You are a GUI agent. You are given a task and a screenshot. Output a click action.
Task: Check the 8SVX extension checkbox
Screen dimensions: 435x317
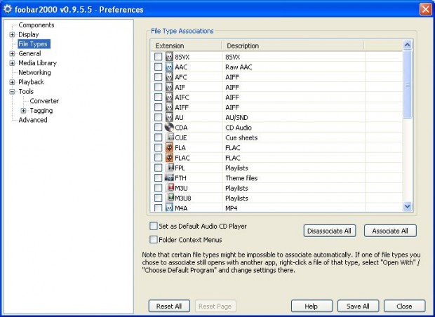coord(158,57)
